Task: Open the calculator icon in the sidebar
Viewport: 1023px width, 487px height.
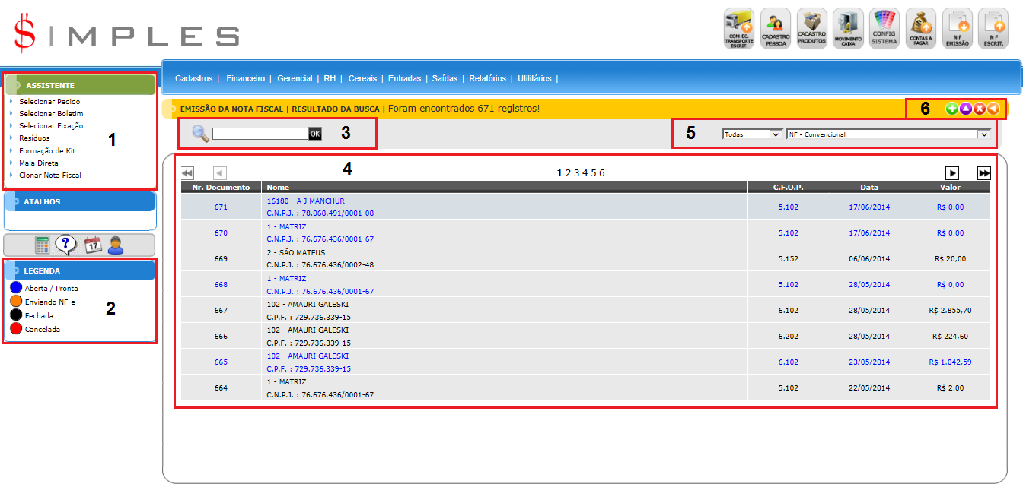Action: [43, 245]
